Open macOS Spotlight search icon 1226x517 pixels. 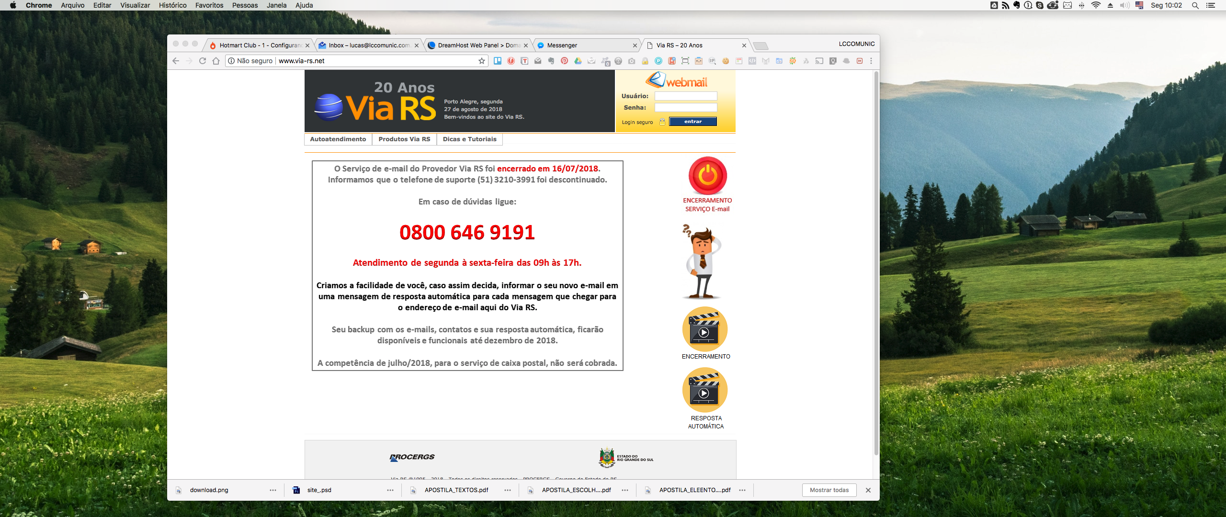point(1195,5)
